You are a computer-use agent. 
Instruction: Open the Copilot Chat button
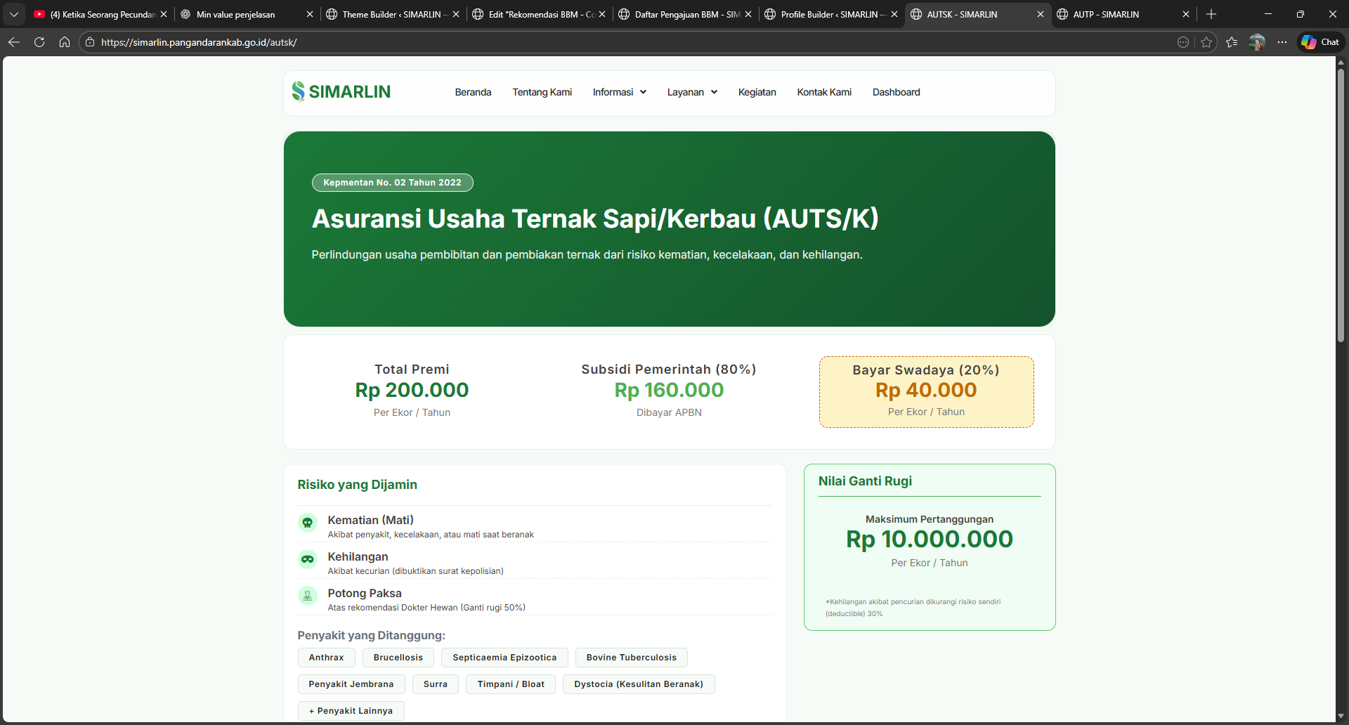click(x=1320, y=42)
